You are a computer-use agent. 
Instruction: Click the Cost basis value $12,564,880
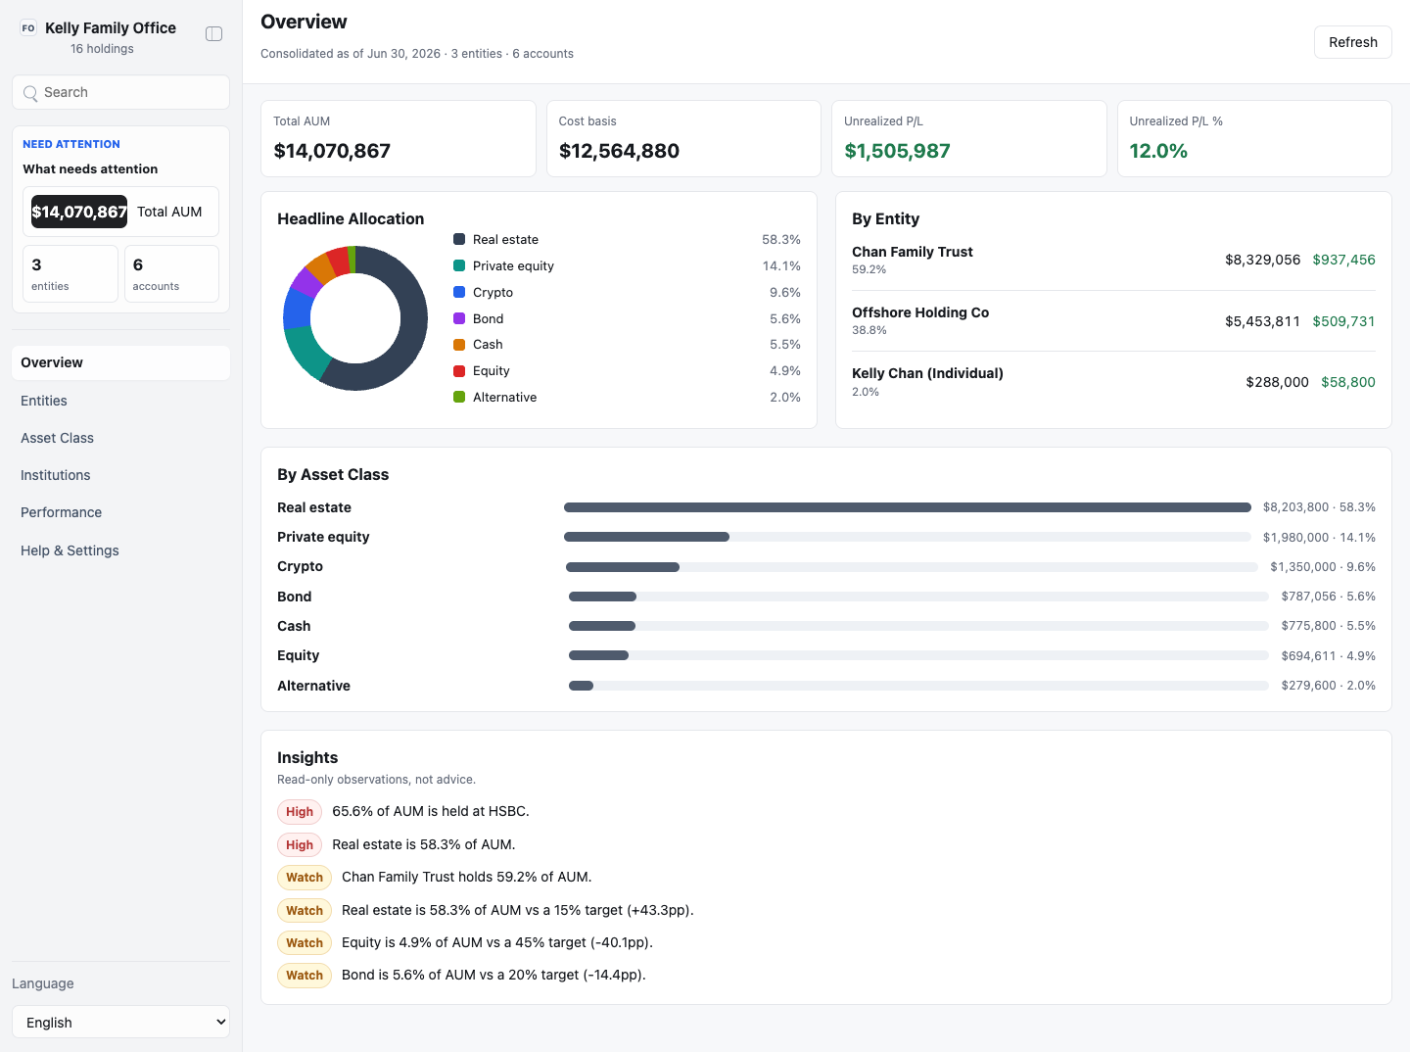point(619,151)
